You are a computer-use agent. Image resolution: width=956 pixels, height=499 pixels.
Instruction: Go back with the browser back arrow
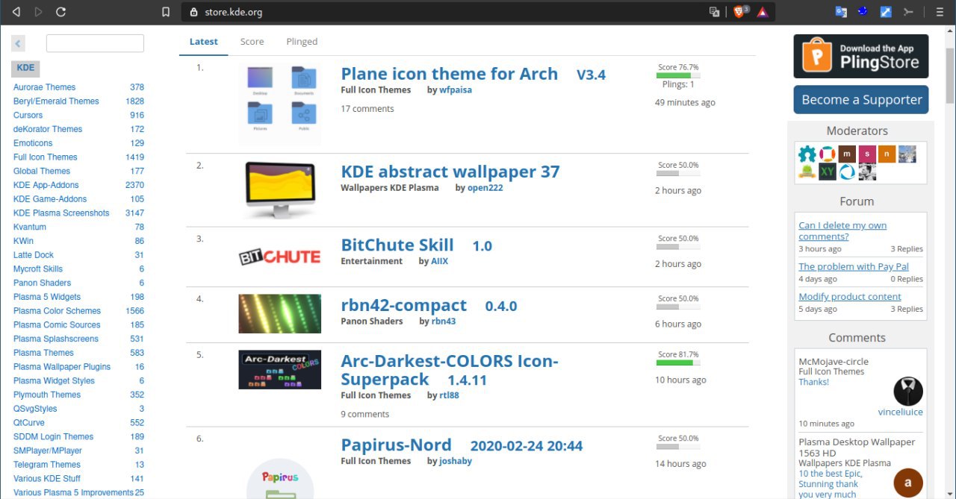(x=16, y=12)
